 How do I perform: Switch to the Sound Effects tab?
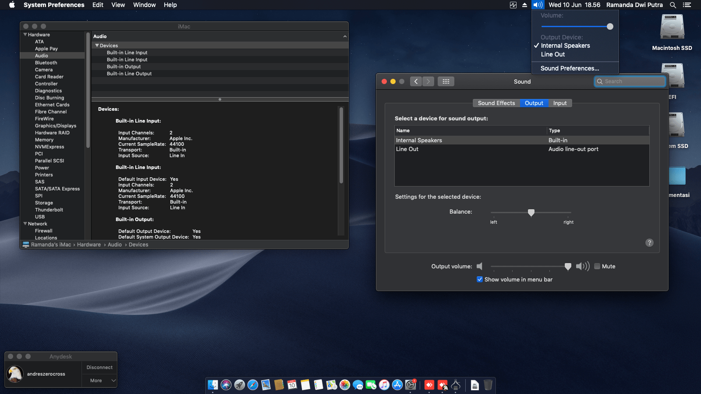click(x=496, y=103)
